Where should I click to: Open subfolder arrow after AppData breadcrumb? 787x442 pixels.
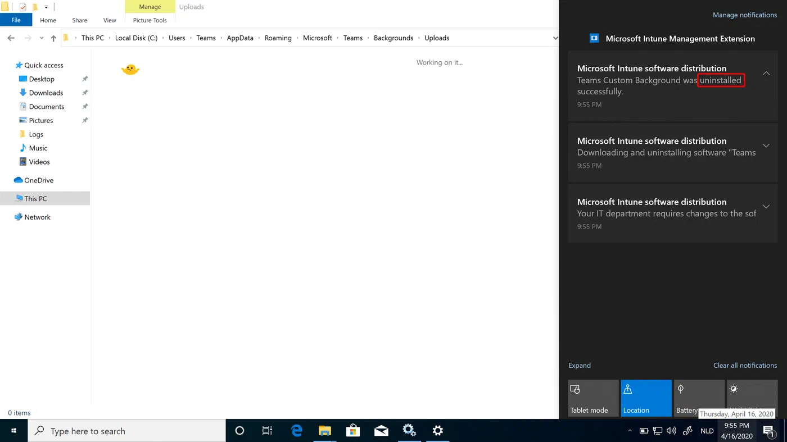259,38
